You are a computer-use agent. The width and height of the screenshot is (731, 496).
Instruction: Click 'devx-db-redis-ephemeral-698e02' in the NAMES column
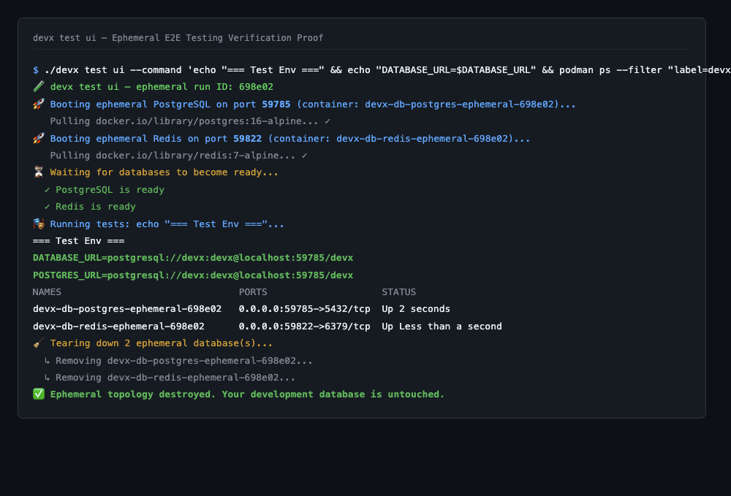[118, 327]
